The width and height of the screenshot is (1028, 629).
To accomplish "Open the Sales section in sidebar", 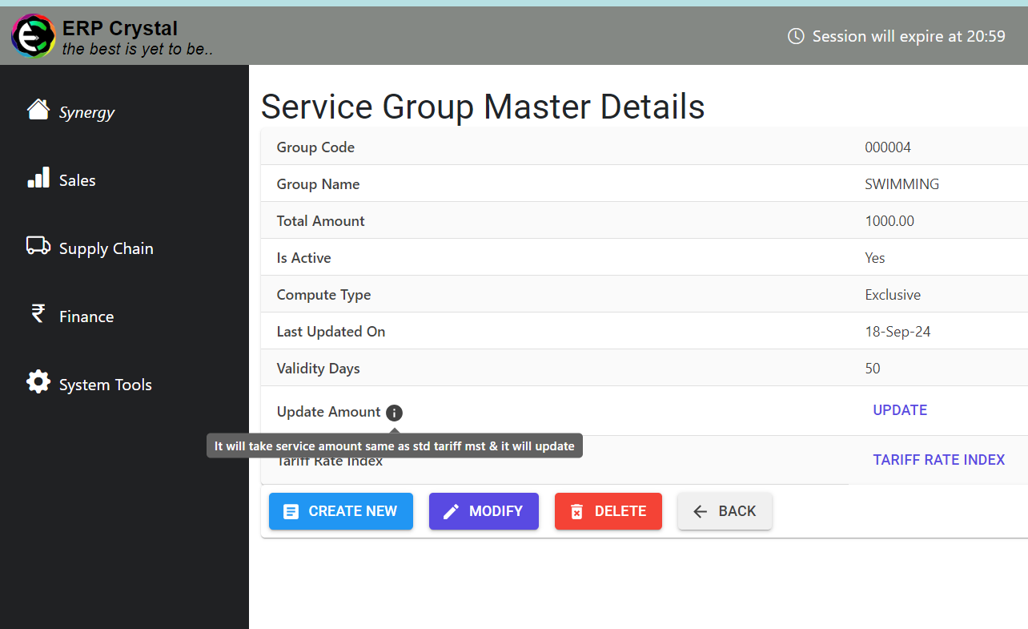I will point(76,179).
